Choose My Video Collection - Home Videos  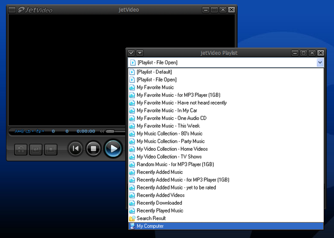pos(226,149)
